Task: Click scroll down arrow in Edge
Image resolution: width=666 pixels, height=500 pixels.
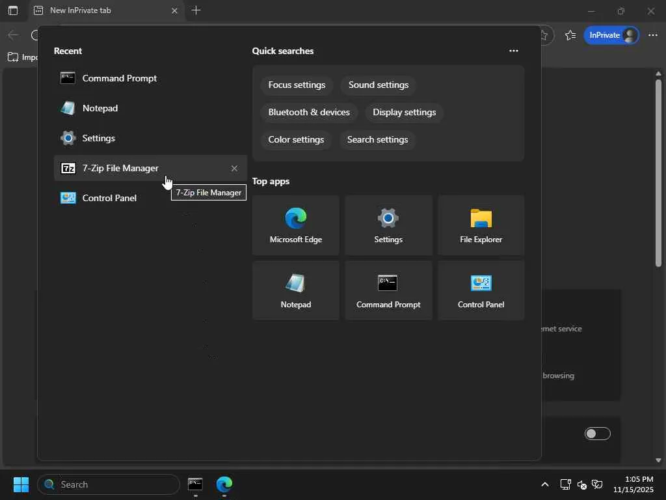Action: [658, 460]
